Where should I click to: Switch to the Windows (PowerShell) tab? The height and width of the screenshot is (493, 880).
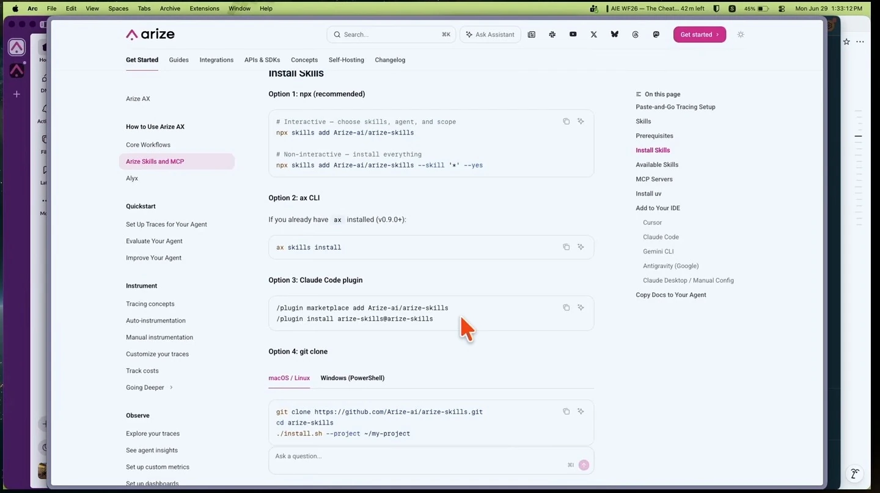(x=353, y=378)
